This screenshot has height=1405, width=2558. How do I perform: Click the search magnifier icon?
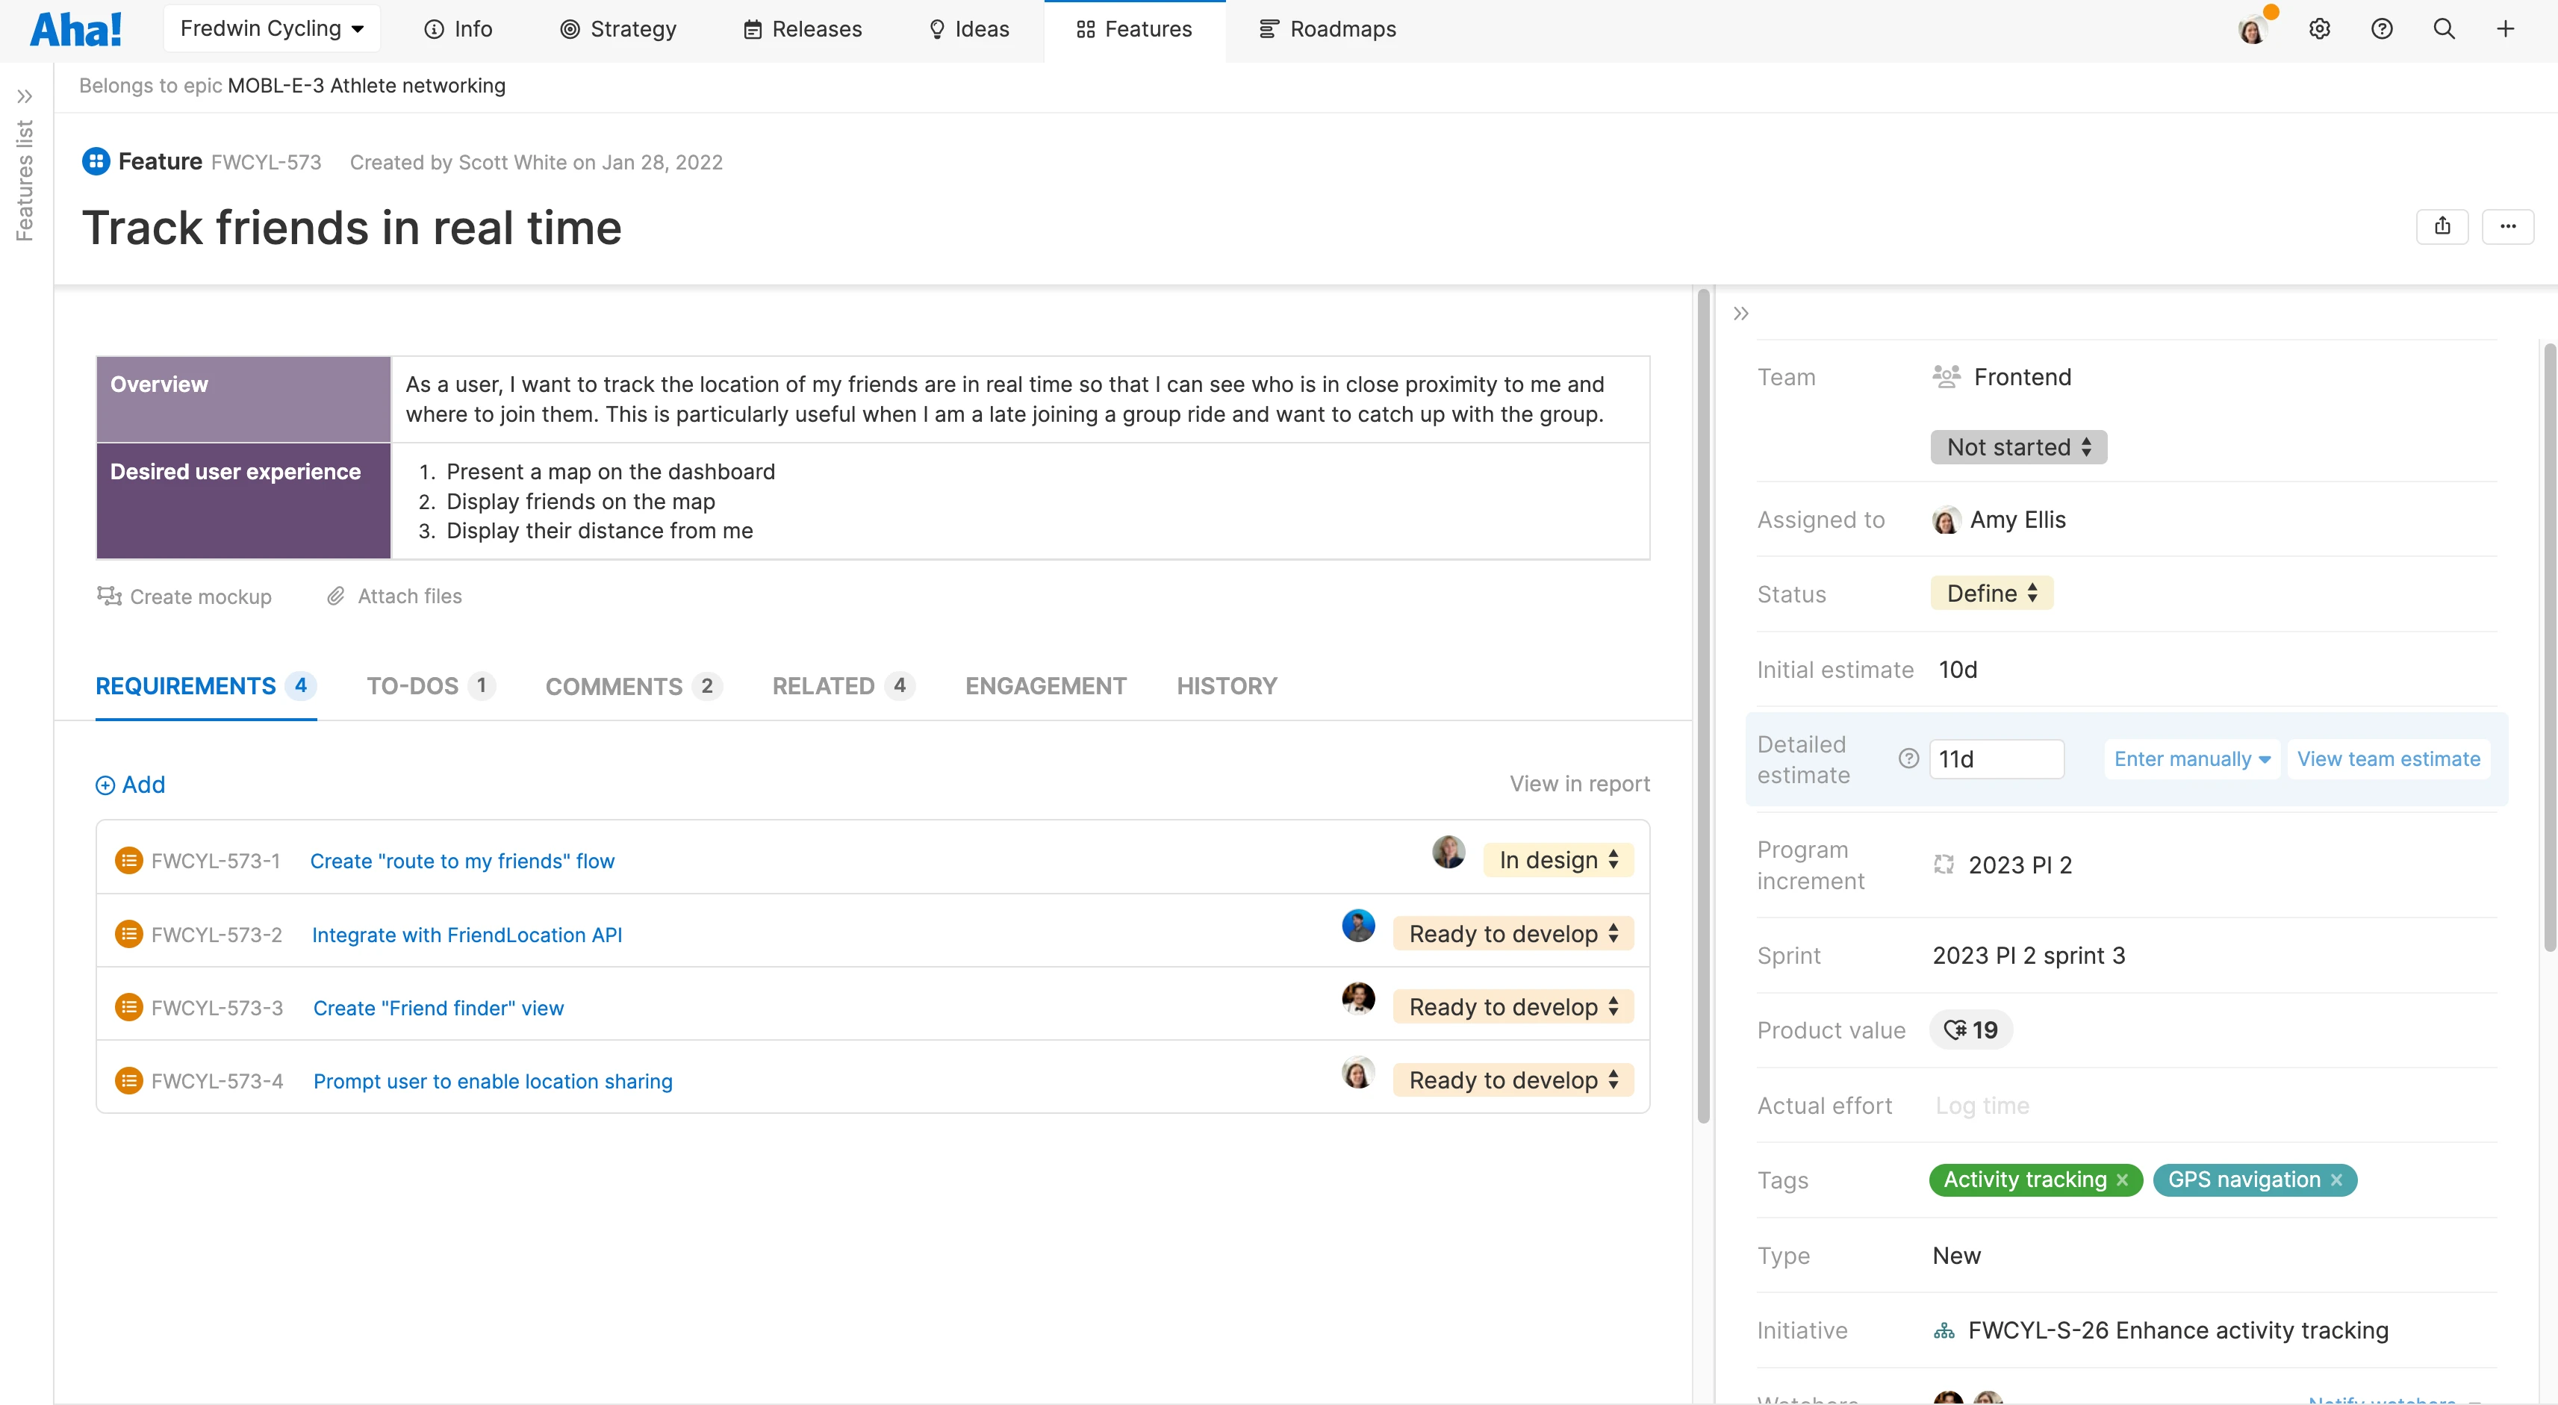(2444, 29)
